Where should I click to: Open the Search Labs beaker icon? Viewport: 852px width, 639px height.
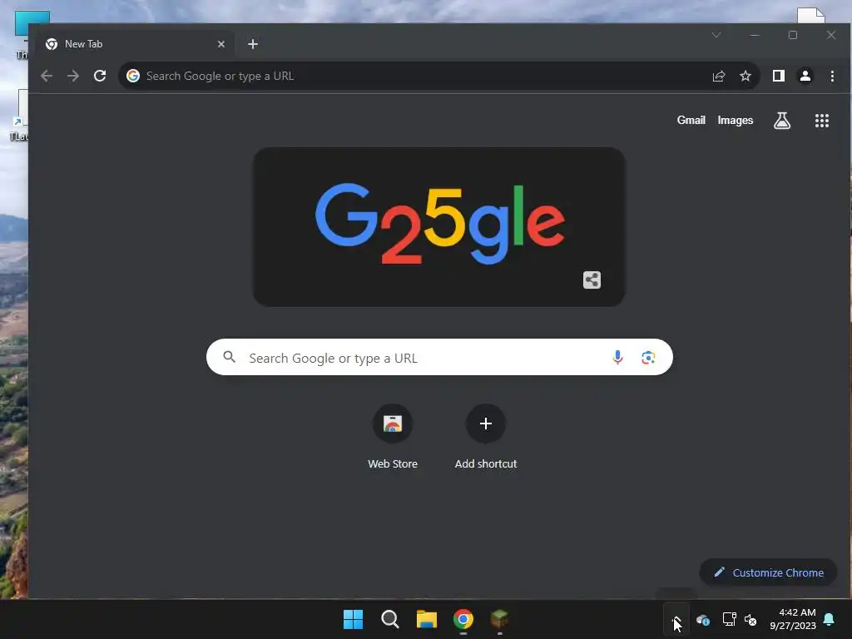click(x=782, y=121)
